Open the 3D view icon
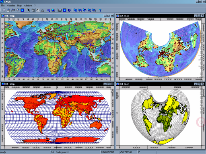This screenshot has height=154, width=206. [x=49, y=10]
